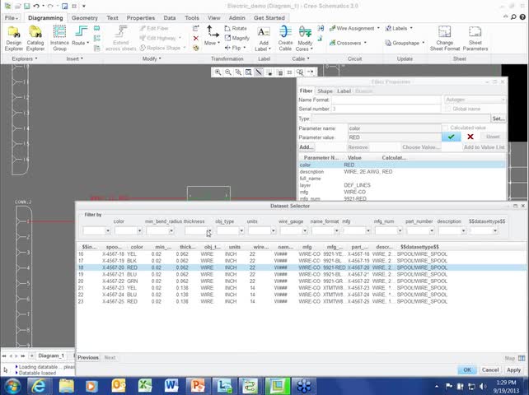Expand the Wire Assignment dropdown
The image size is (529, 395).
378,28
